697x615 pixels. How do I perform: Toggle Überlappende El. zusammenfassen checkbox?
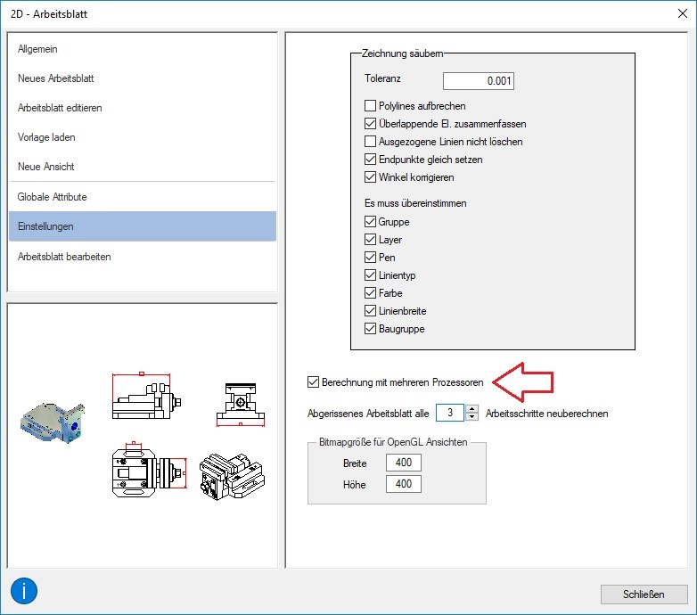pyautogui.click(x=371, y=124)
